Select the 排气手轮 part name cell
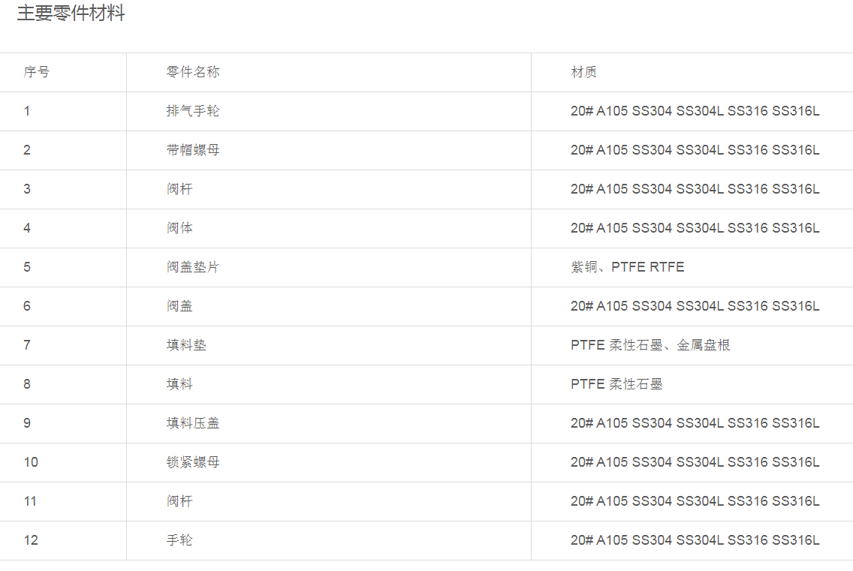Image resolution: width=853 pixels, height=571 pixels. point(193,111)
